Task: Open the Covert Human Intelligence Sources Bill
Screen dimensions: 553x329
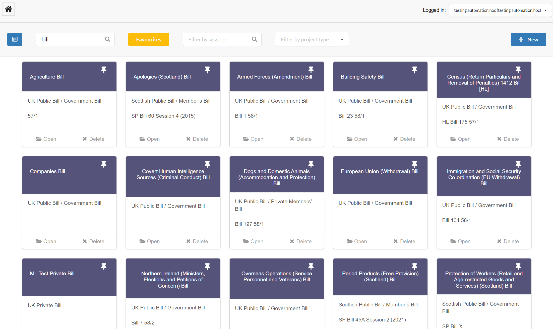Action: [x=150, y=241]
